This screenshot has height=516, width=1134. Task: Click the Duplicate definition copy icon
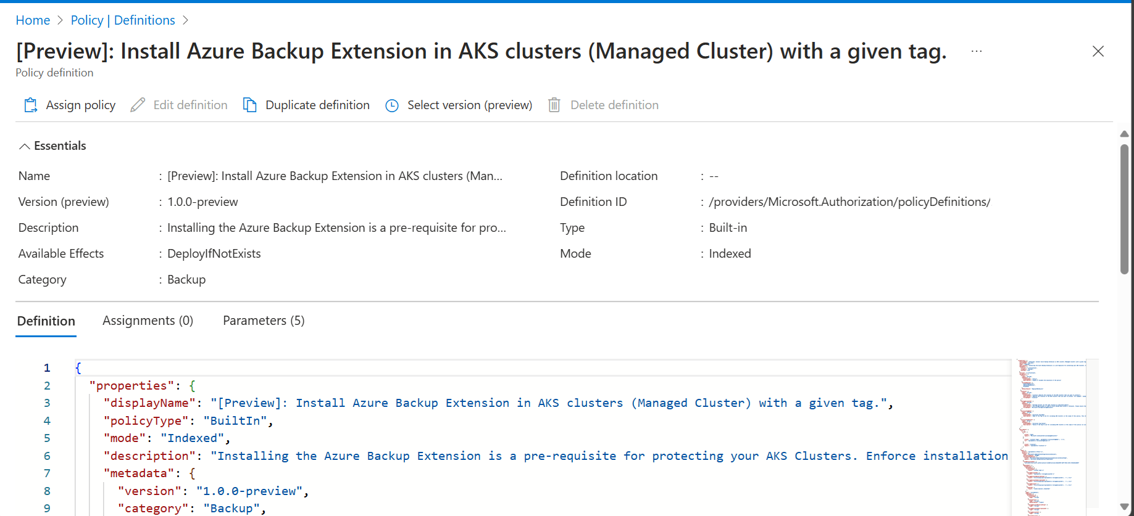[249, 105]
